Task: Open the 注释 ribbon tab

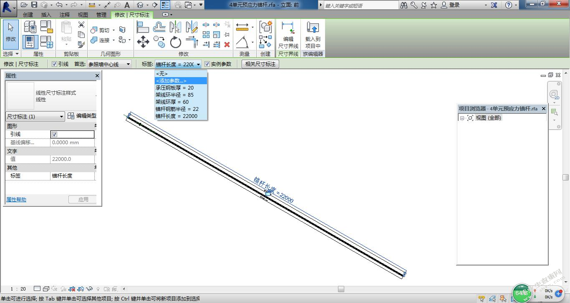Action: pos(65,15)
